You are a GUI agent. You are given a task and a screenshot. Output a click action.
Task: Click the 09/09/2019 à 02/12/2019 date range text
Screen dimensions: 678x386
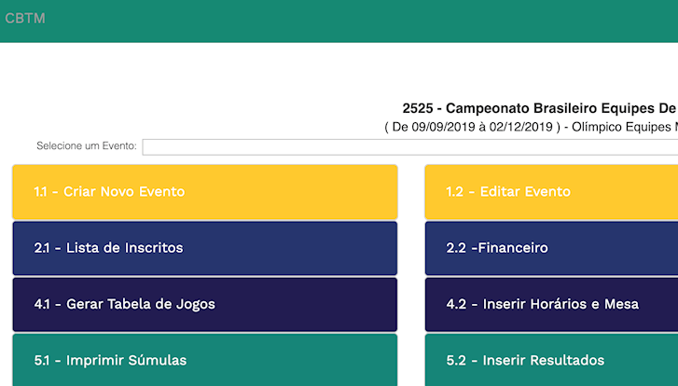tap(473, 126)
